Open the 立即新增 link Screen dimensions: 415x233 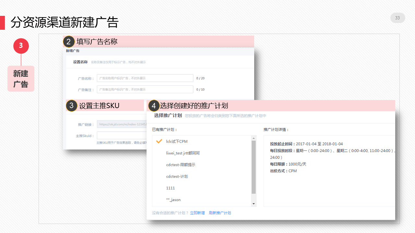(197, 213)
